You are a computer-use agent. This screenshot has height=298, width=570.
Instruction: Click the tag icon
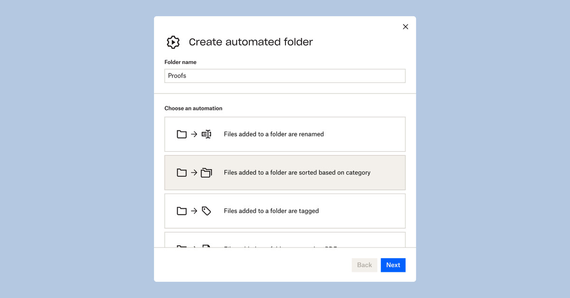tap(206, 211)
